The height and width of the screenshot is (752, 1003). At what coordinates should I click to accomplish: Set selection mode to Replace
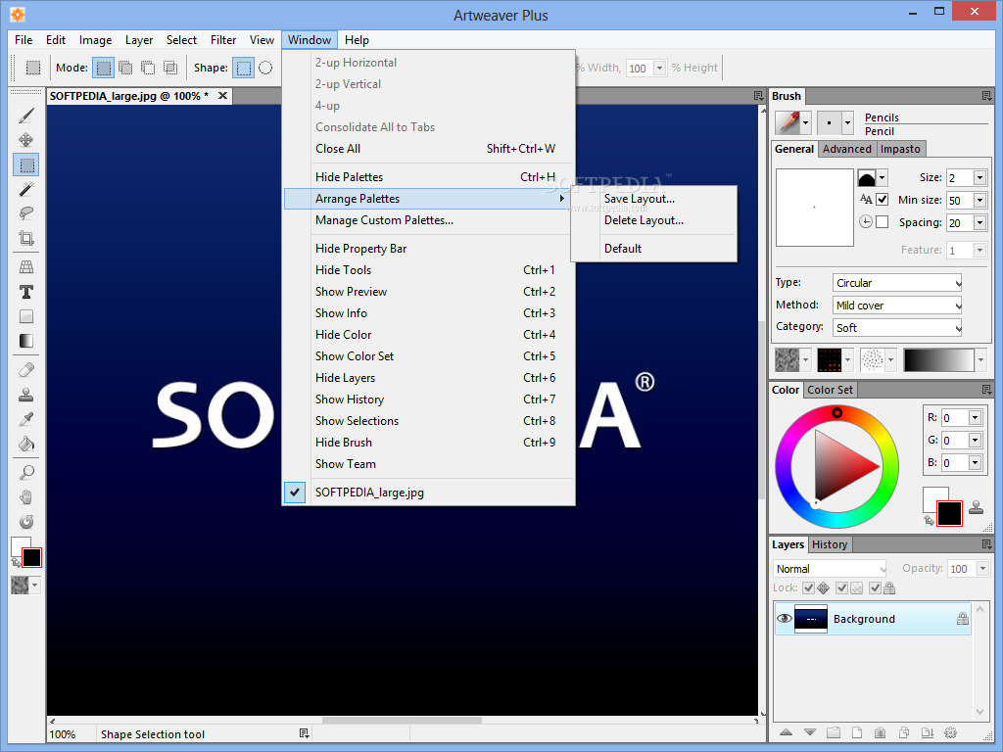click(x=104, y=68)
